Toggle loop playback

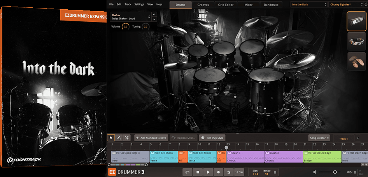point(187,172)
